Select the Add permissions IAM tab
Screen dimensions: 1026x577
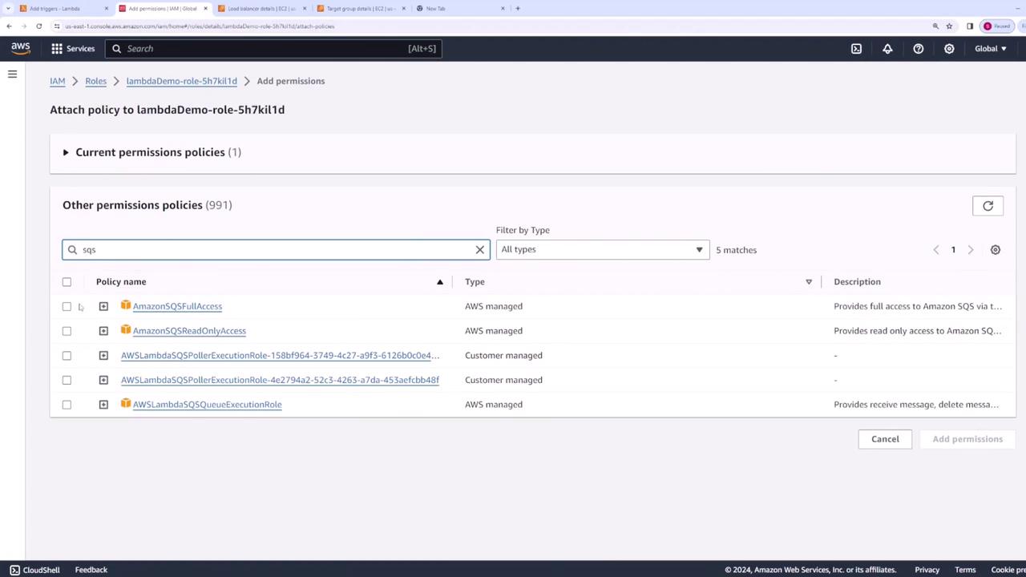coord(163,9)
